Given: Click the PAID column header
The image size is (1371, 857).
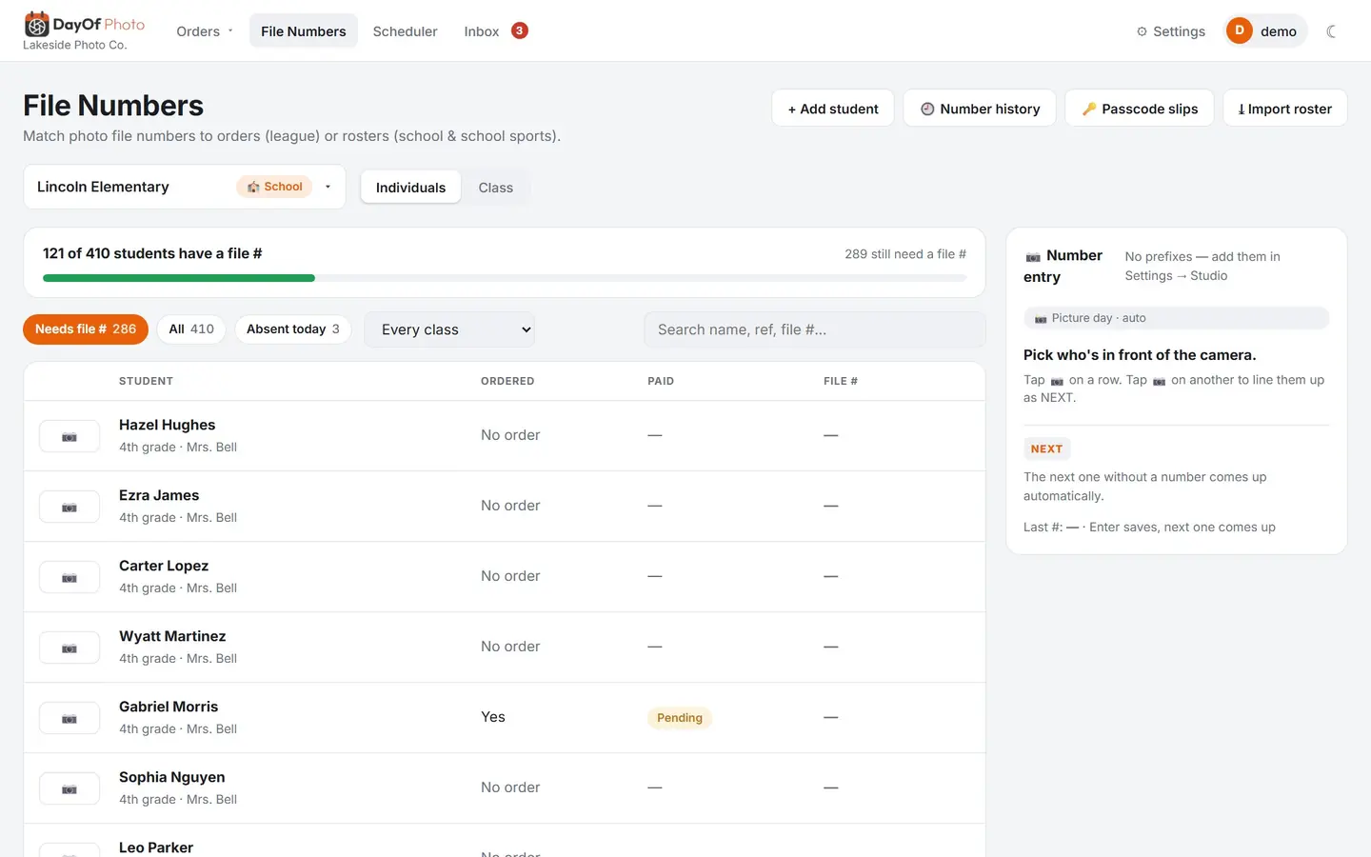Looking at the screenshot, I should click(x=661, y=381).
